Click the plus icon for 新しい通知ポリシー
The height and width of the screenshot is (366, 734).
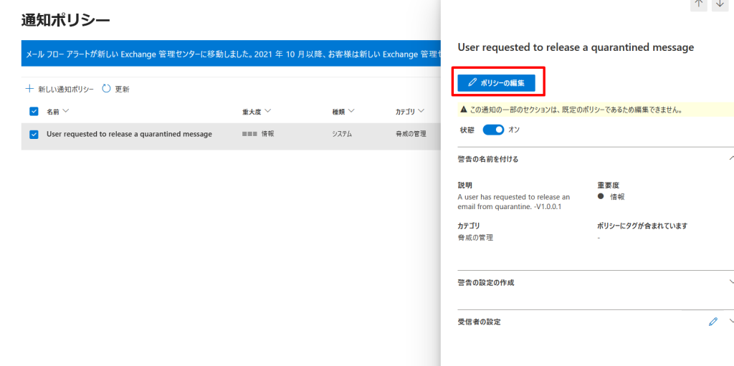[x=29, y=89]
